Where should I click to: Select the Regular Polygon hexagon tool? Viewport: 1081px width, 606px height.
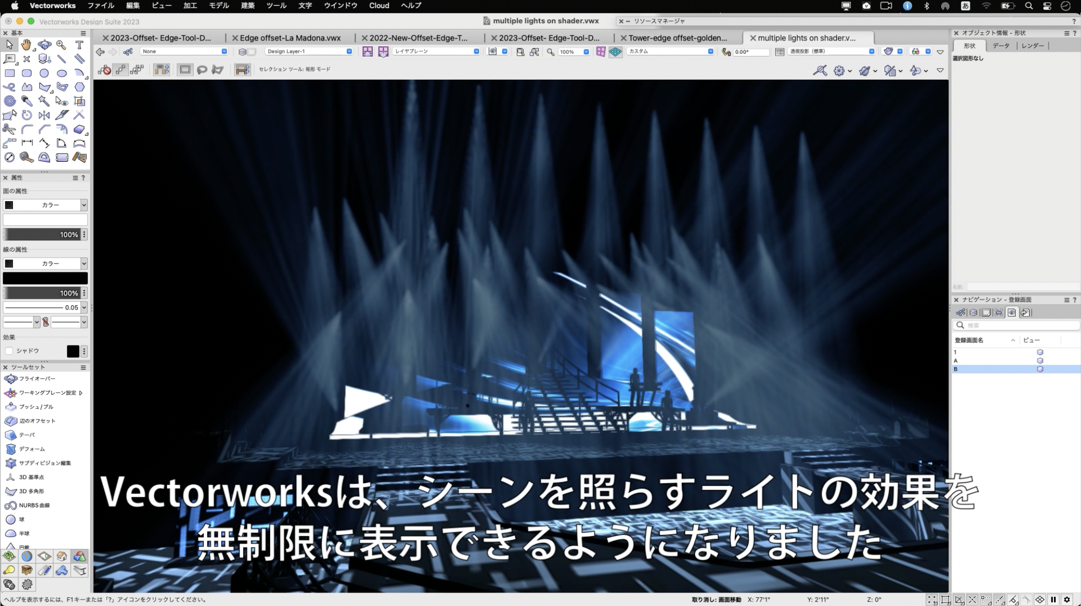79,87
